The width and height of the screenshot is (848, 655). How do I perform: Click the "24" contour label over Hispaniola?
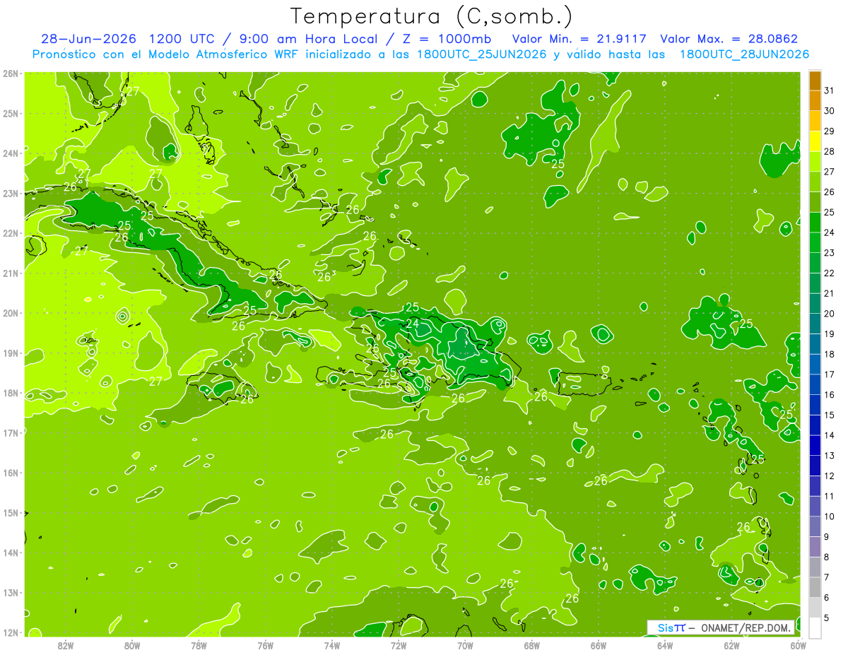[x=412, y=324]
